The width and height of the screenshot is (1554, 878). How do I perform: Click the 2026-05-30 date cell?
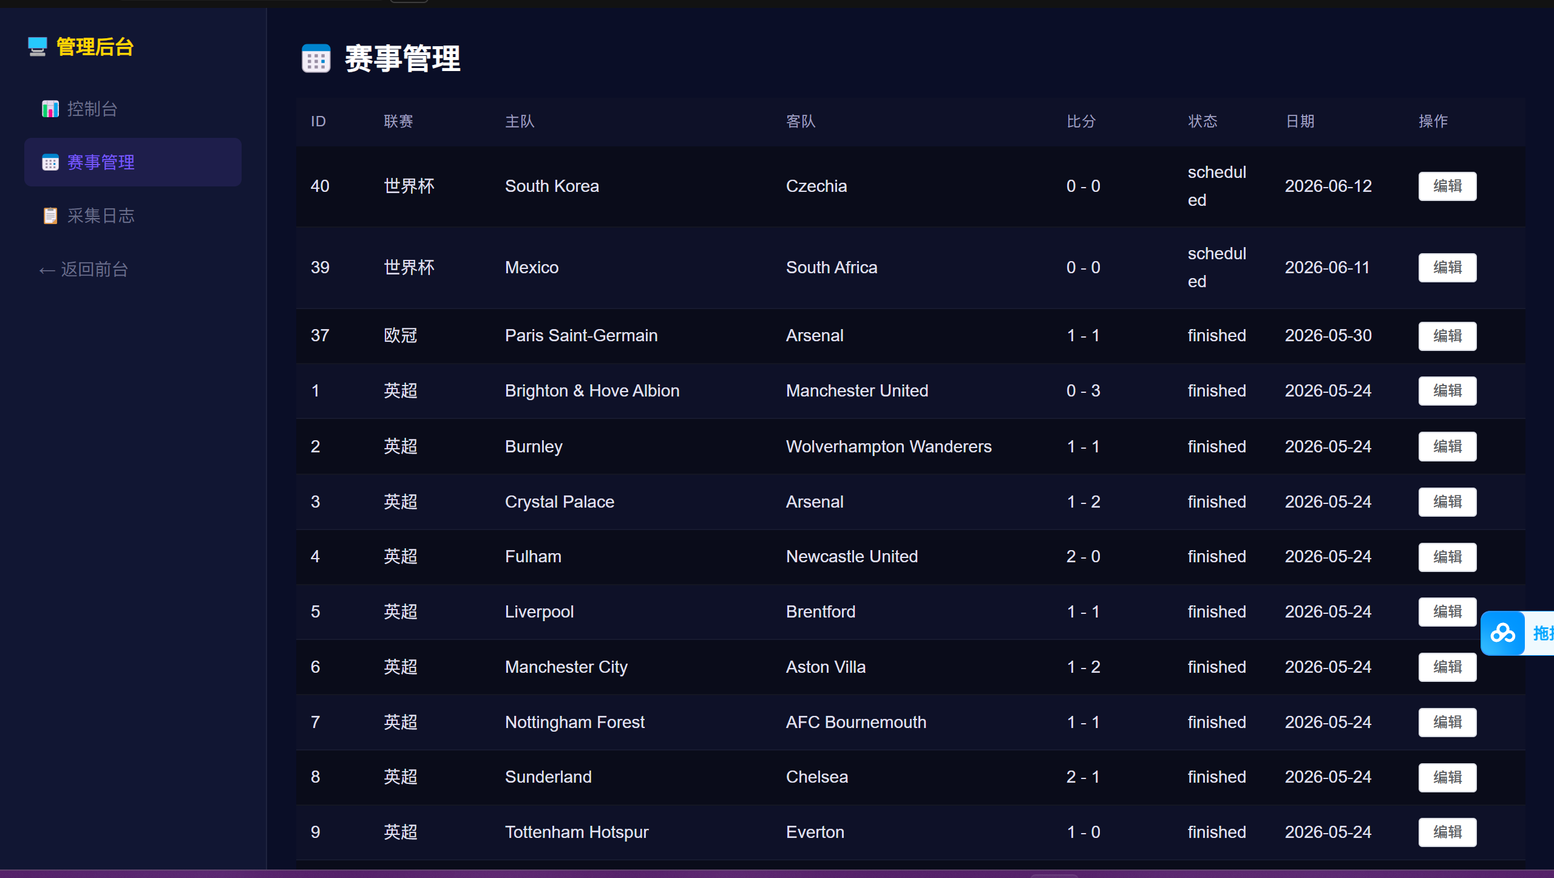pyautogui.click(x=1328, y=336)
